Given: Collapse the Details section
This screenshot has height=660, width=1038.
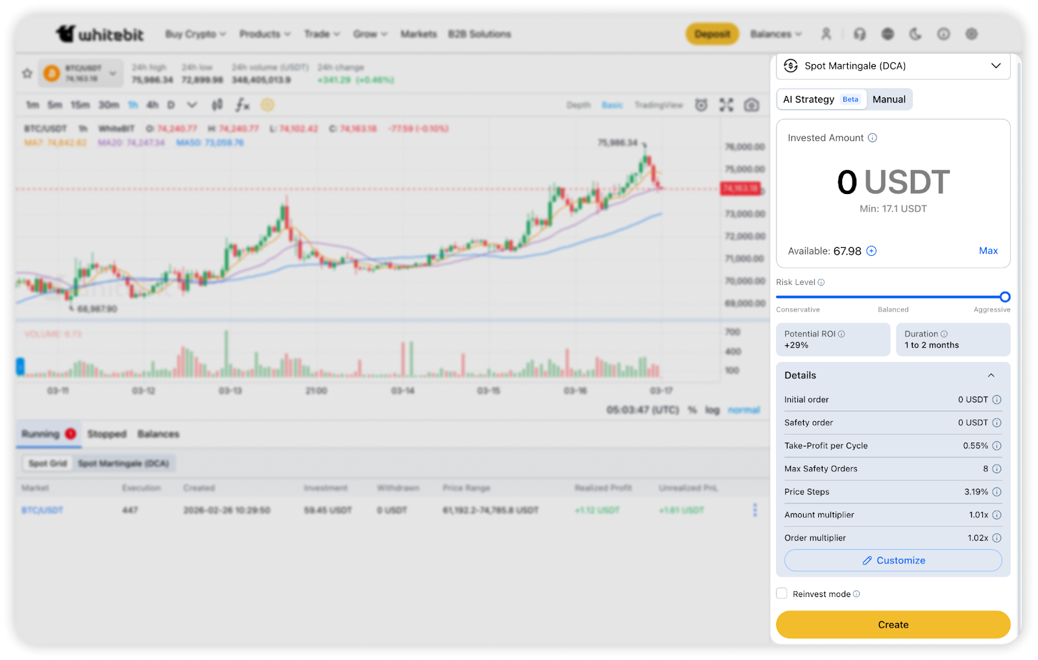Looking at the screenshot, I should pyautogui.click(x=991, y=375).
